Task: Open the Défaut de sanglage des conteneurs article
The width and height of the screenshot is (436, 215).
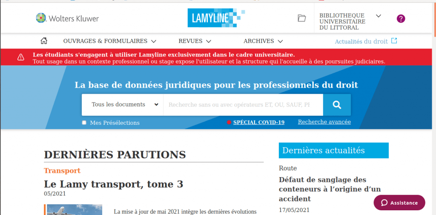Action: 330,189
